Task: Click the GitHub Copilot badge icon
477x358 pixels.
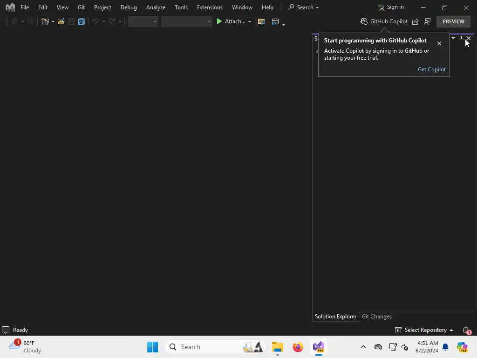Action: point(364,21)
